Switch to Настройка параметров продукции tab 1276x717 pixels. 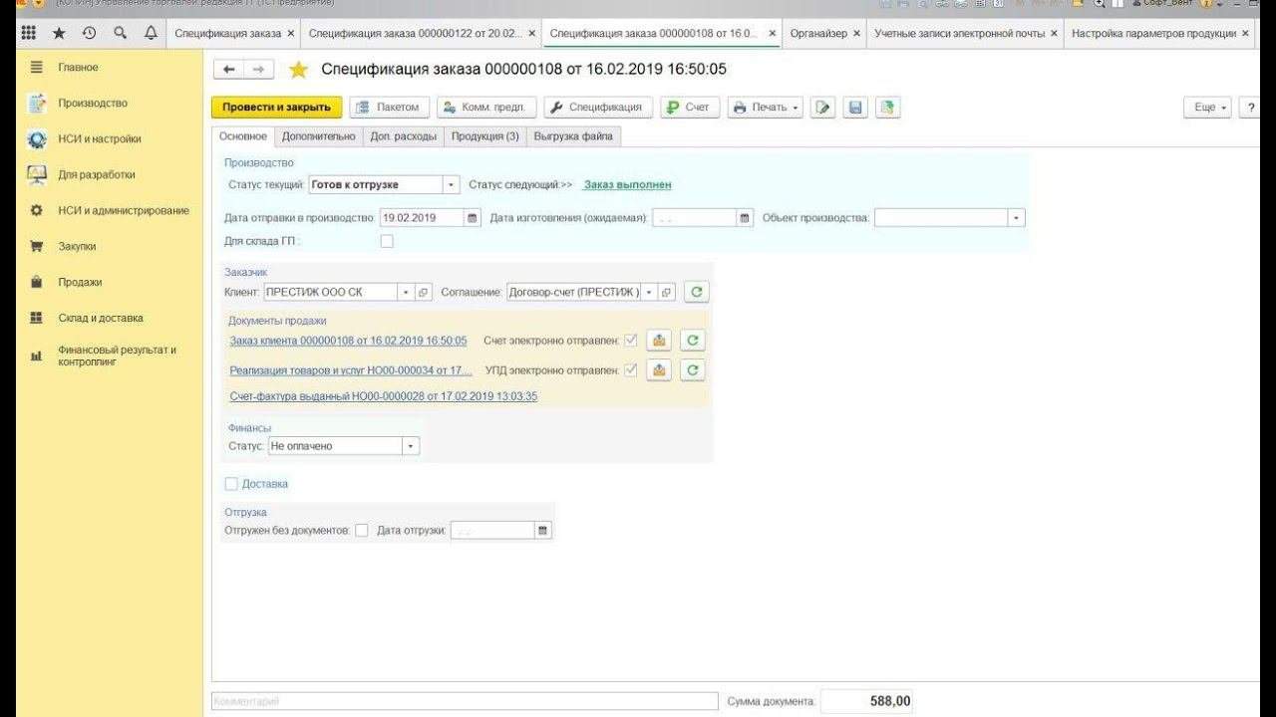1154,33
